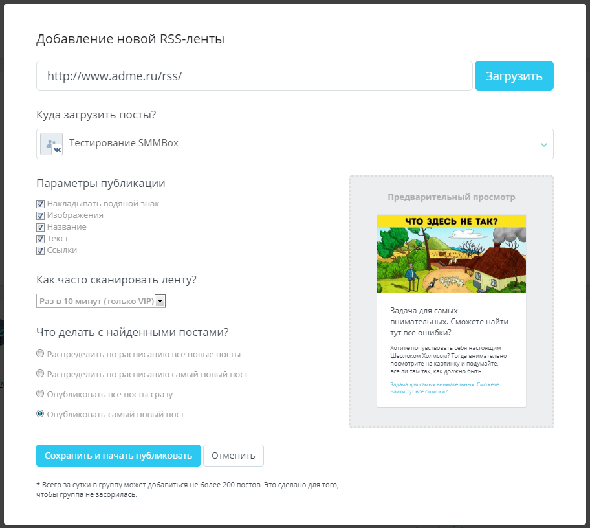Choose 'Опубликовать все посты сразу' option
Image resolution: width=590 pixels, height=528 pixels.
[41, 394]
